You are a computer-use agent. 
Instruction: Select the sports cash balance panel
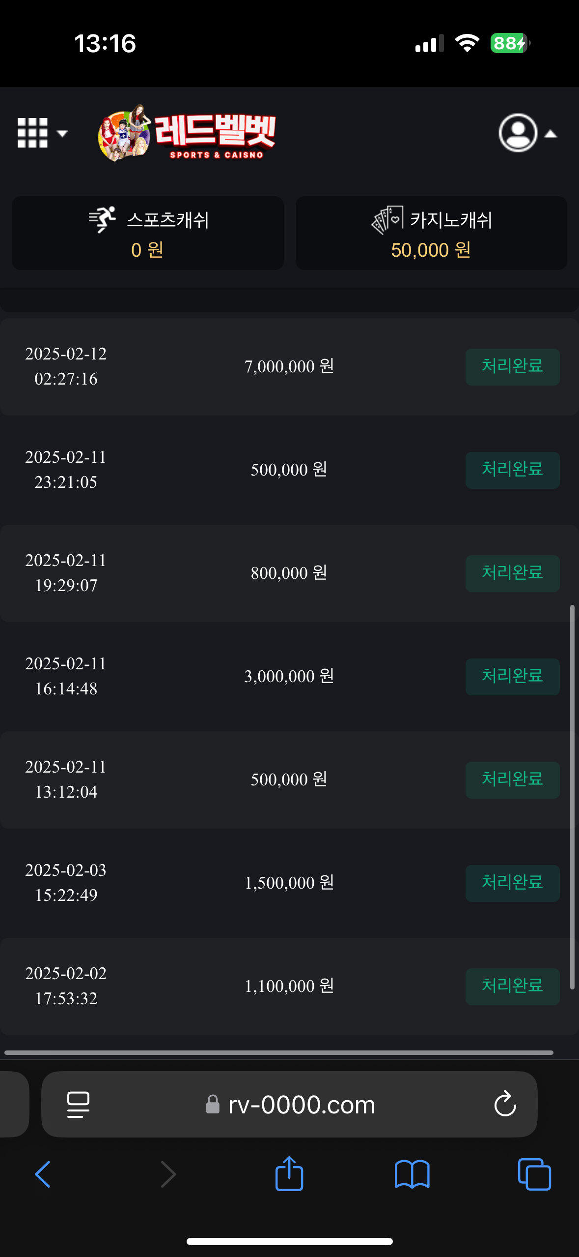(148, 233)
